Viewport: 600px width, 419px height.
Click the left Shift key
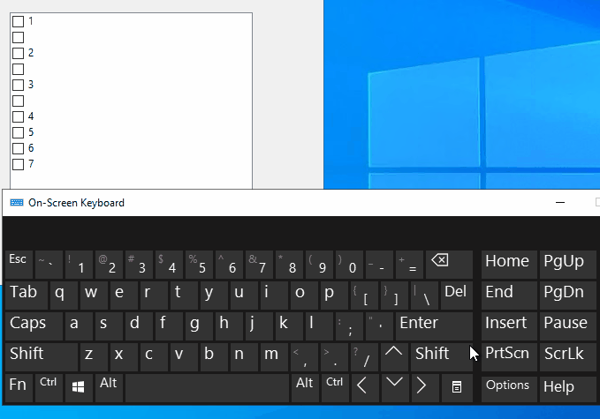42,356
